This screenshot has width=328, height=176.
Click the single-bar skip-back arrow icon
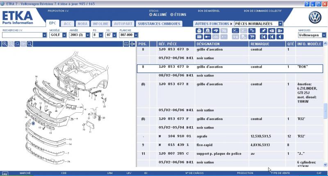(x=271, y=37)
